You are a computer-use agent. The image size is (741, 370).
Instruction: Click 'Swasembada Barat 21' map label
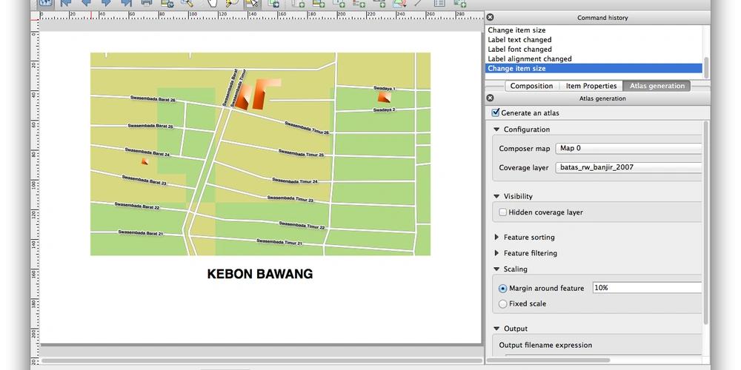pos(140,232)
